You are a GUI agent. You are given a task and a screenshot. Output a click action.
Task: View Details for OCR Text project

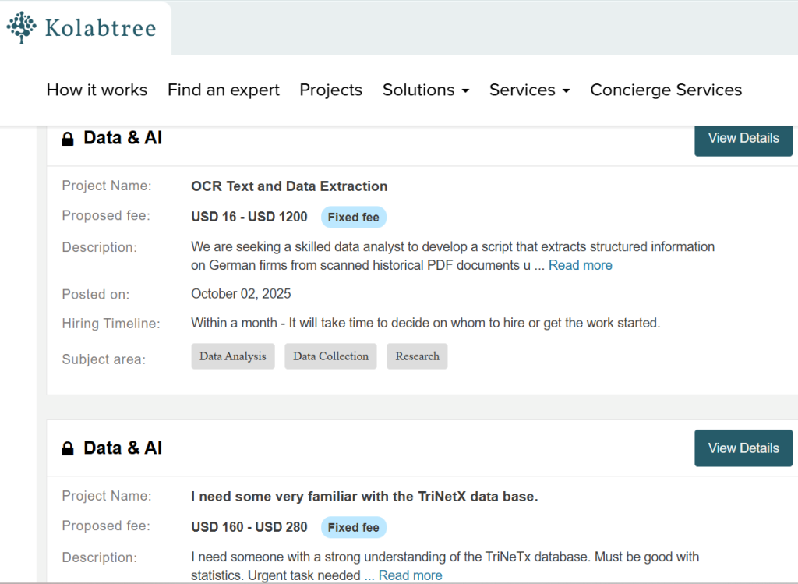point(743,138)
